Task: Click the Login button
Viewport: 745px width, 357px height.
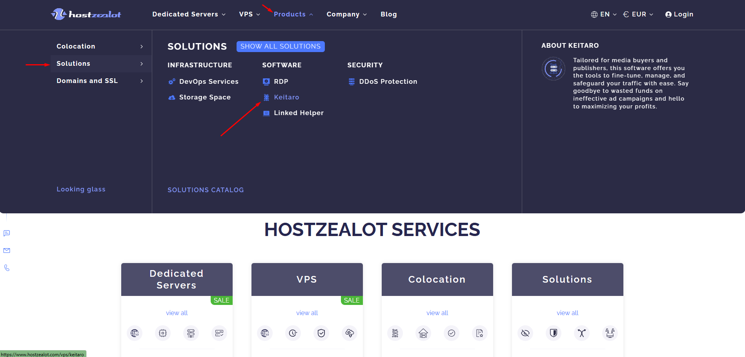Action: [x=679, y=14]
